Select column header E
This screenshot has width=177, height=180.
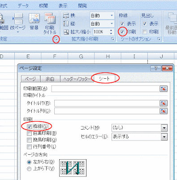[28, 56]
